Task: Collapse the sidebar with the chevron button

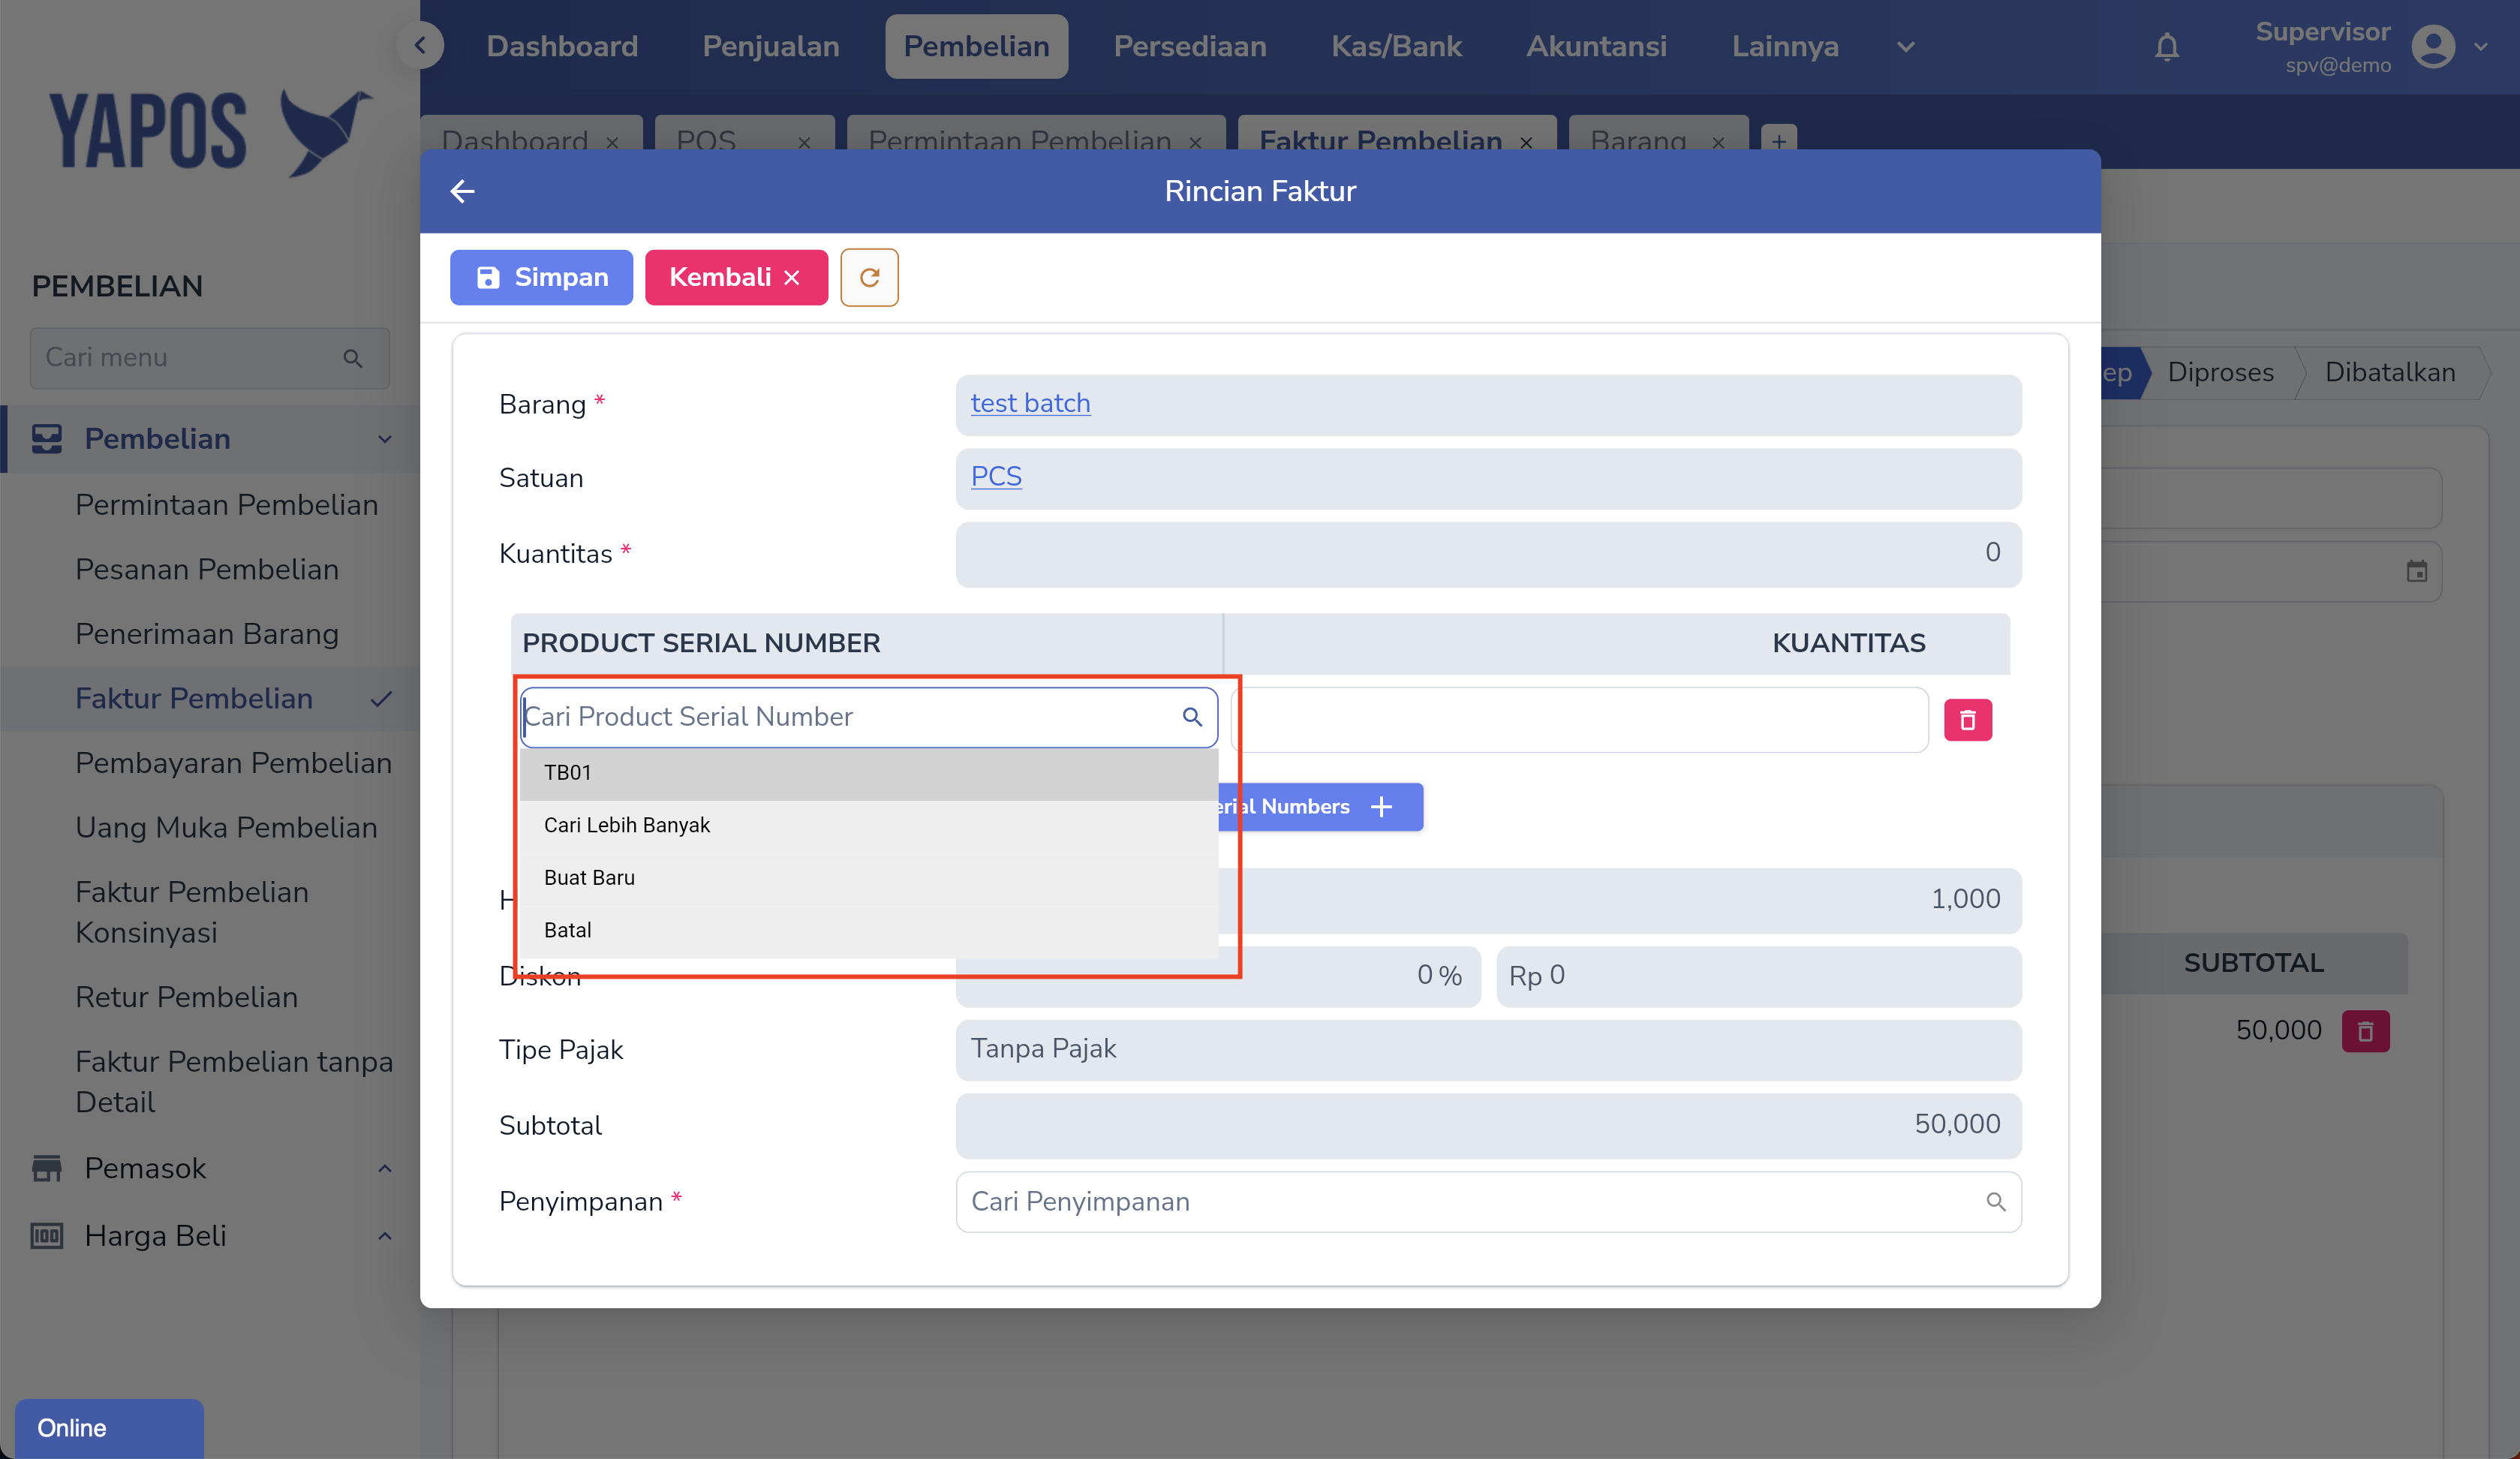Action: click(x=421, y=45)
